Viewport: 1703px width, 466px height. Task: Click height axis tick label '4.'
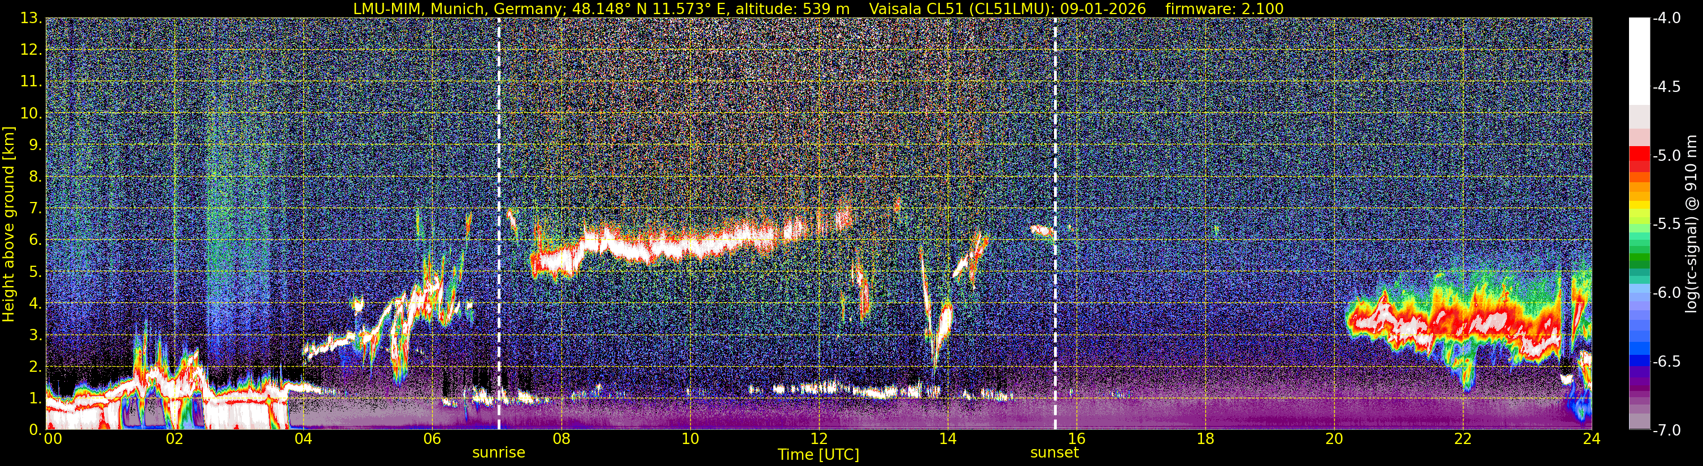(x=36, y=304)
